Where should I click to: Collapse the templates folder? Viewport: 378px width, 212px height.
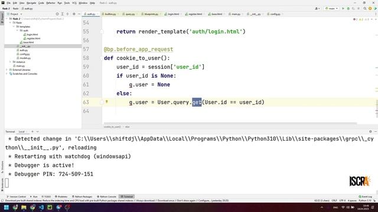(14, 26)
